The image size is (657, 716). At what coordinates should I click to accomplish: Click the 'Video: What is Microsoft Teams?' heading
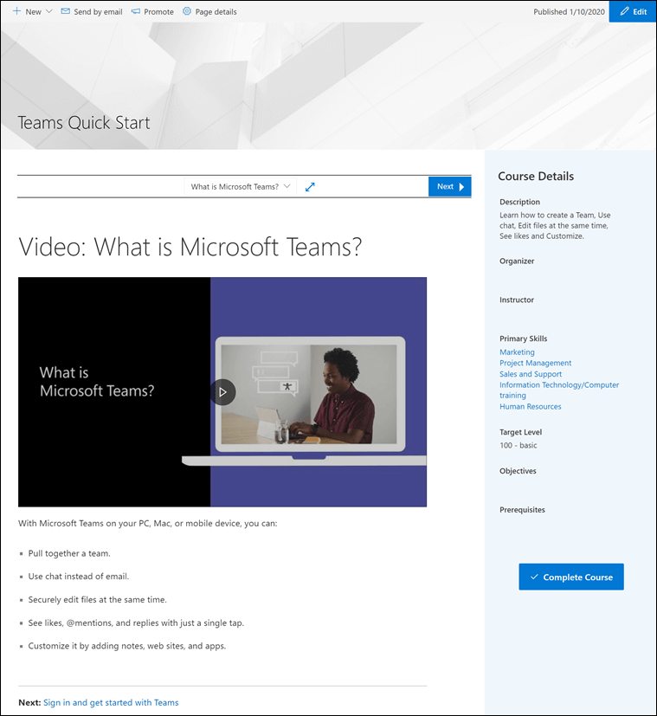click(190, 247)
